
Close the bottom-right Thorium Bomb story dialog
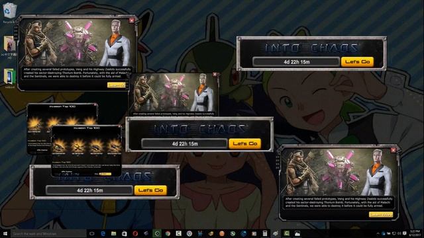[393, 150]
